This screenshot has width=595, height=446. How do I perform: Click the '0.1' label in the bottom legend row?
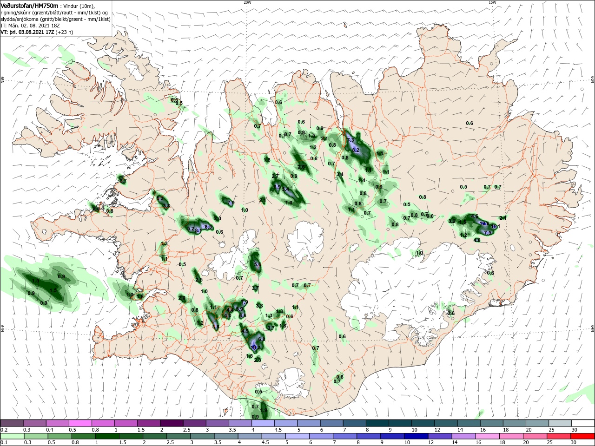[x=4, y=443]
